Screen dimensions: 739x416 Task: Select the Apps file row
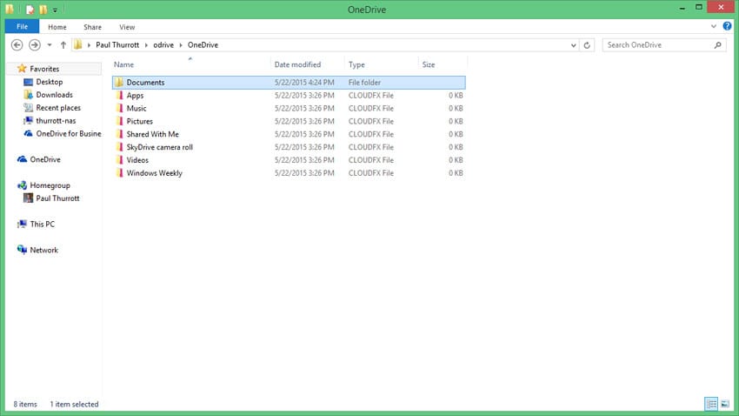[289, 95]
